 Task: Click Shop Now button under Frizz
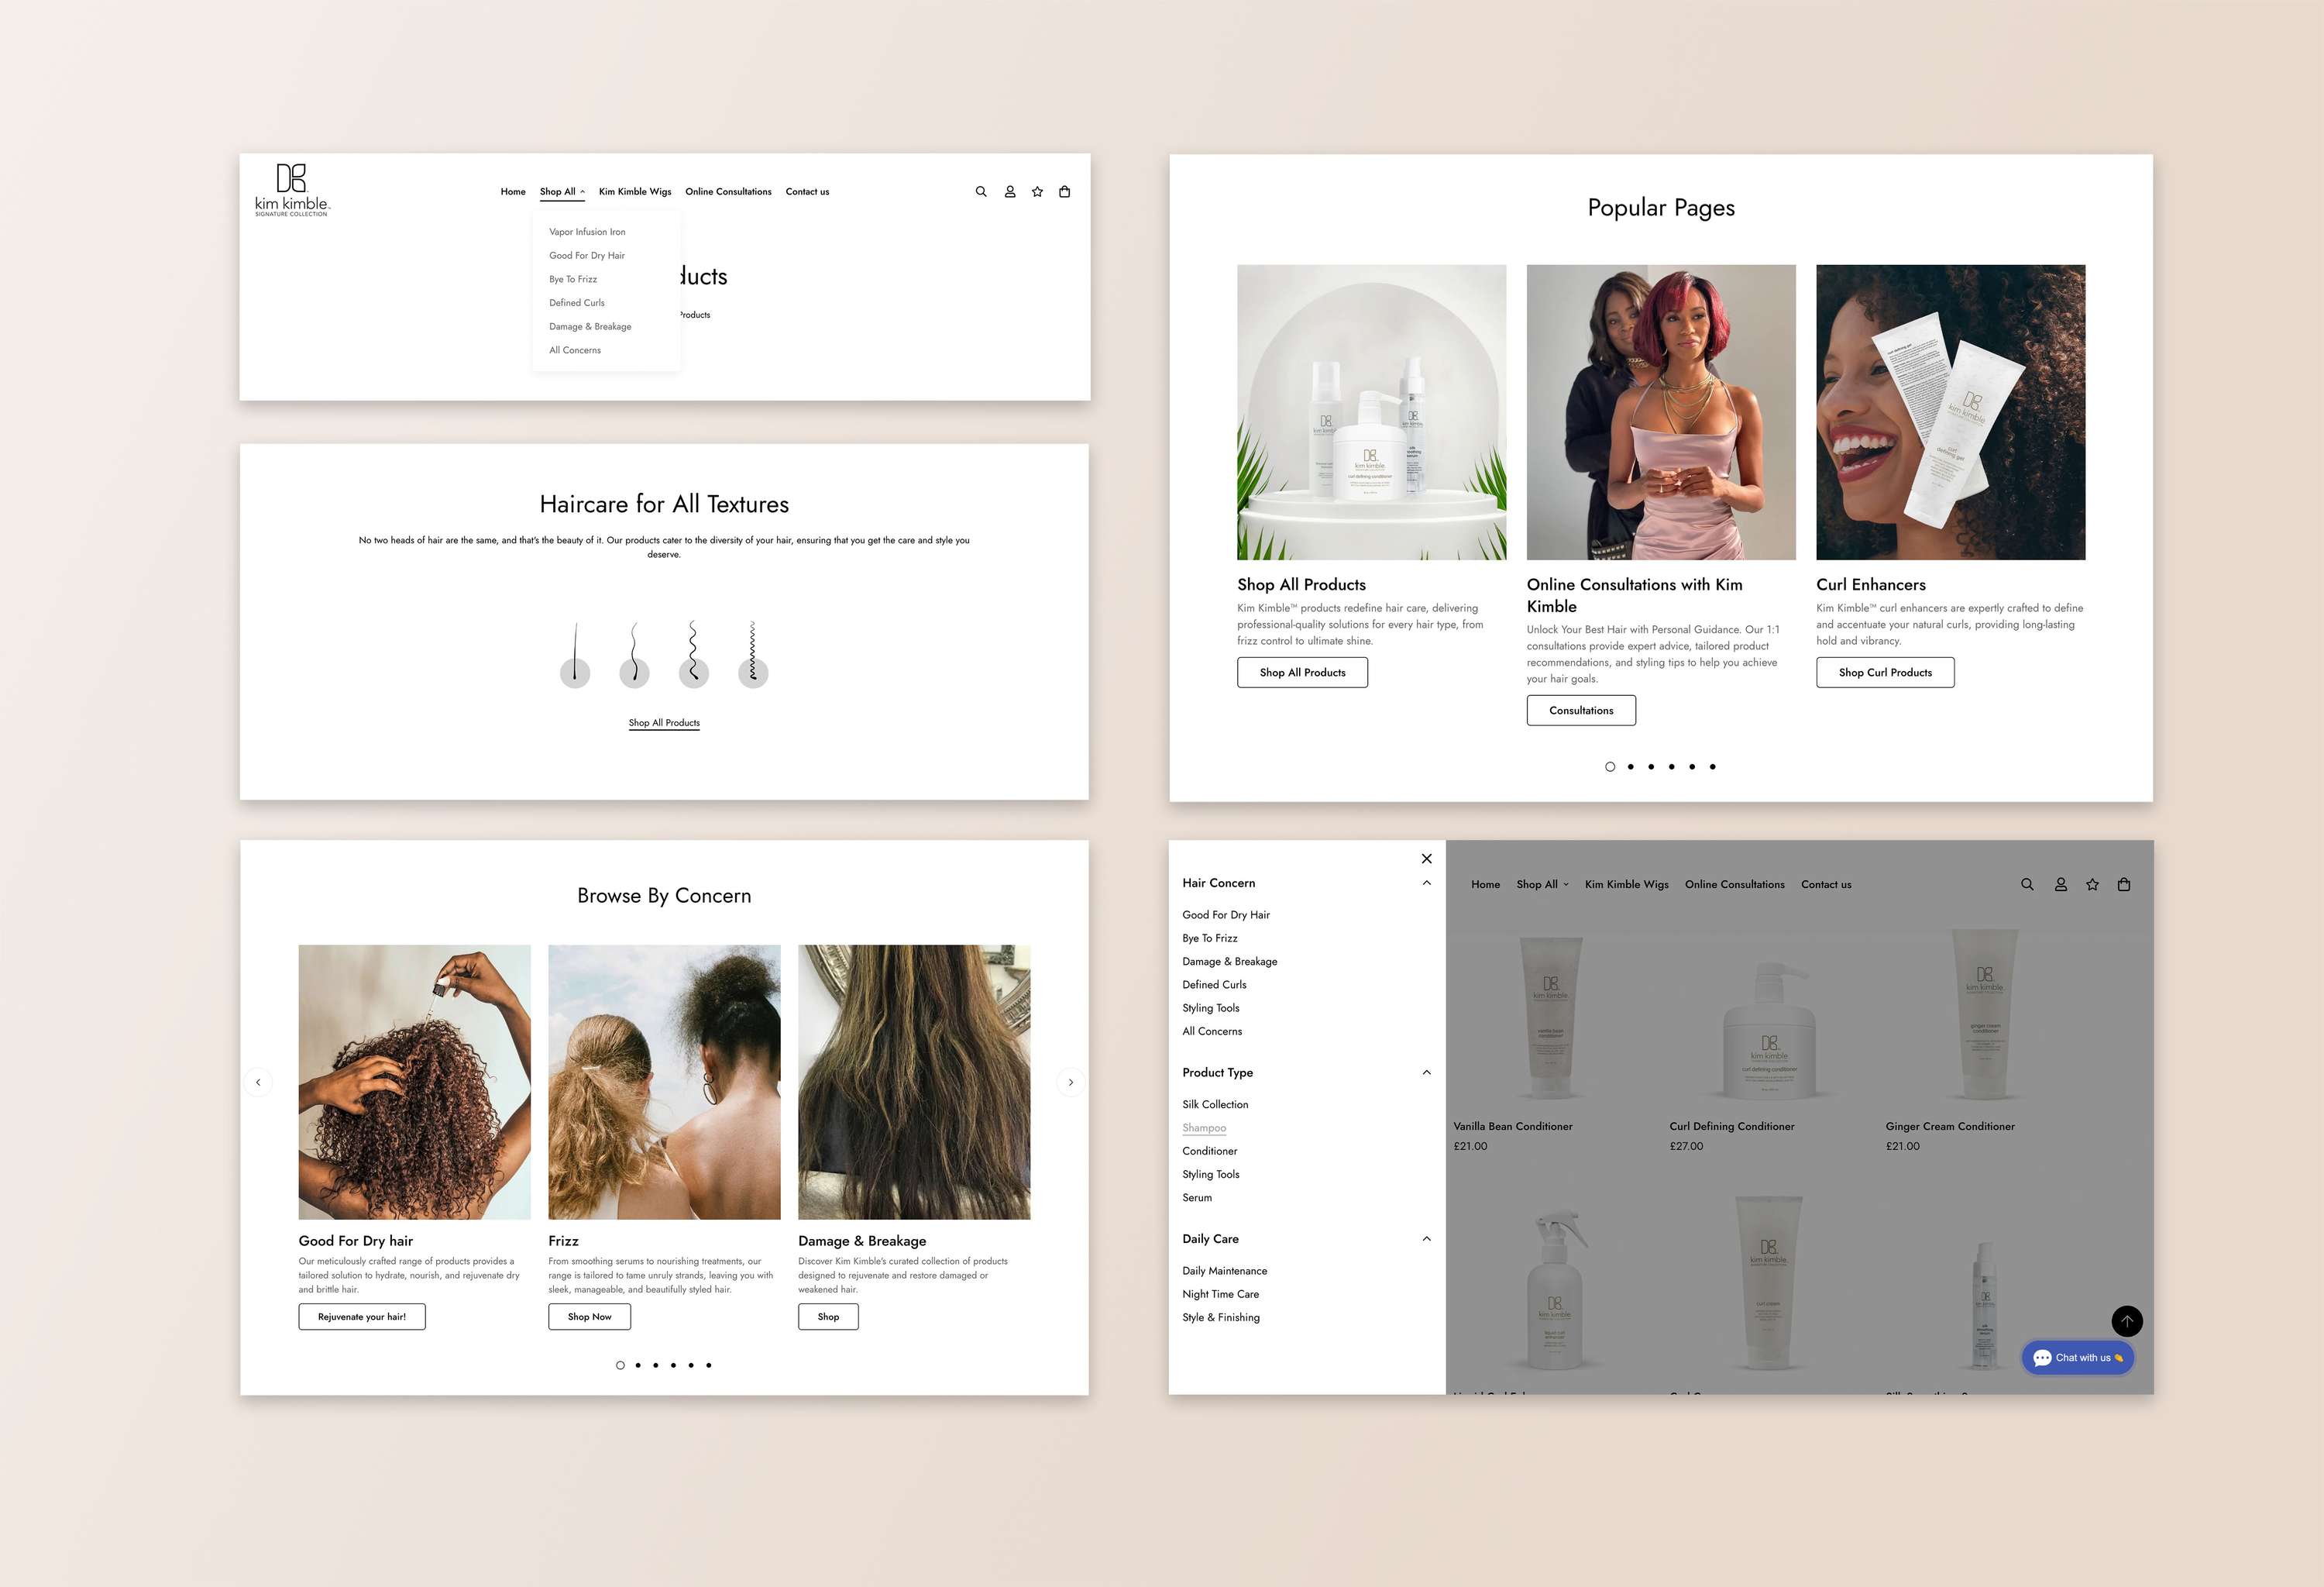(589, 1317)
